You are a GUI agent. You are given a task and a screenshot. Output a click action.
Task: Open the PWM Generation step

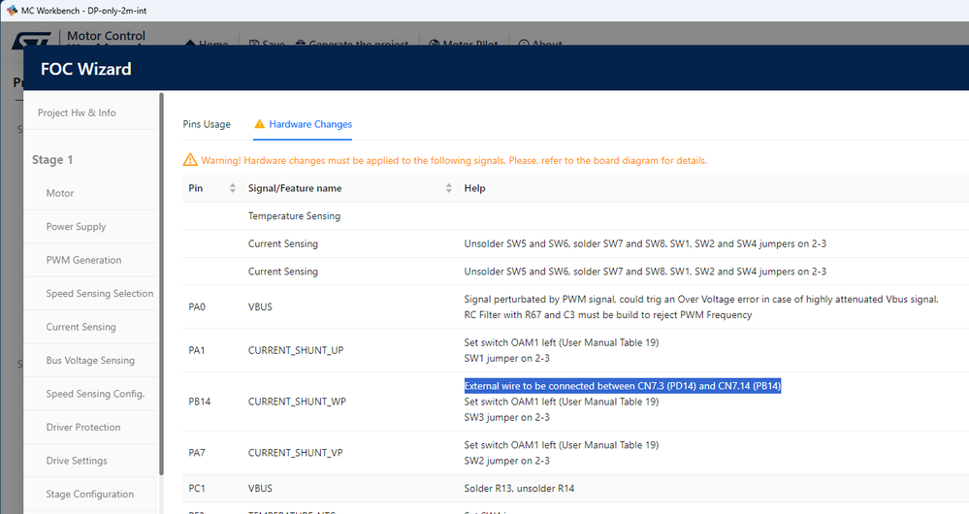click(x=83, y=260)
